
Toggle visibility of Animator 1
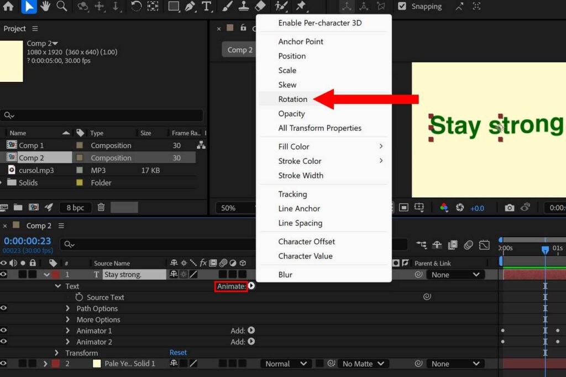pos(4,331)
